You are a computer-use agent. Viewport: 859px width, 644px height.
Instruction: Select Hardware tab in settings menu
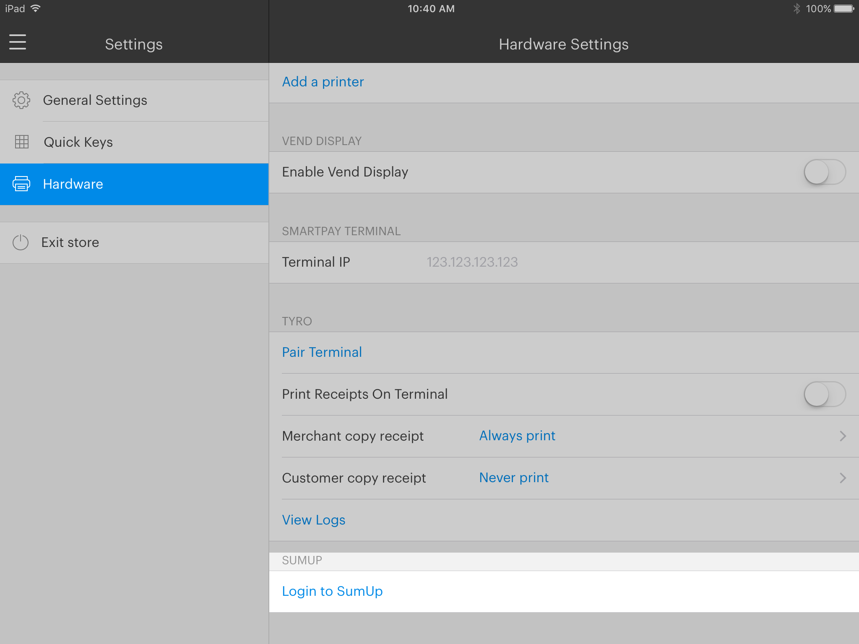coord(134,183)
